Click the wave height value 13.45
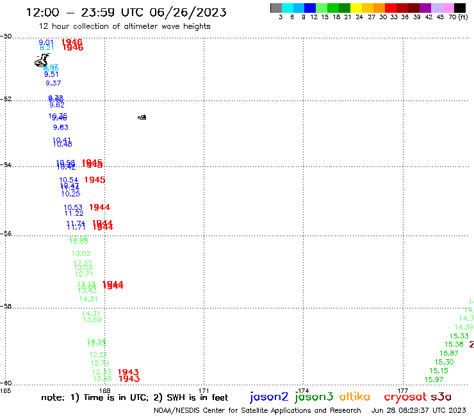This screenshot has height=416, width=474. pyautogui.click(x=102, y=379)
